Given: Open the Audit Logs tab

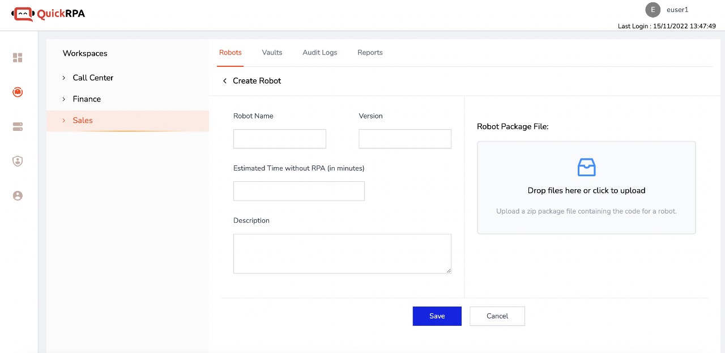Looking at the screenshot, I should click(319, 53).
